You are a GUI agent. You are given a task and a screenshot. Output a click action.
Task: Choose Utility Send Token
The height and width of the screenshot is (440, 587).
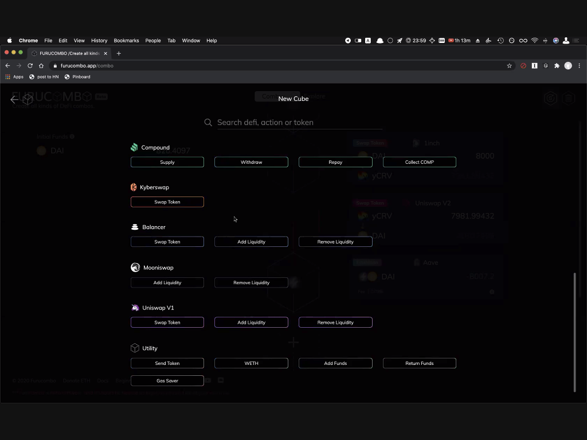pos(167,363)
